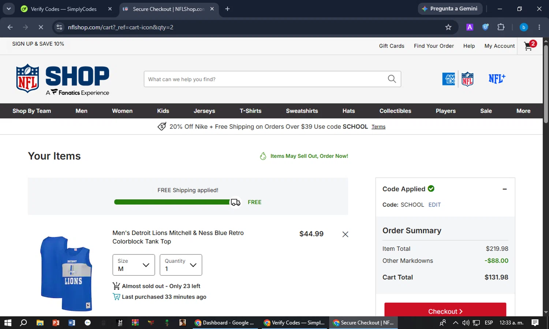Open the Detroit Lions tank top thumbnail
Image resolution: width=549 pixels, height=329 pixels.
[x=66, y=273]
